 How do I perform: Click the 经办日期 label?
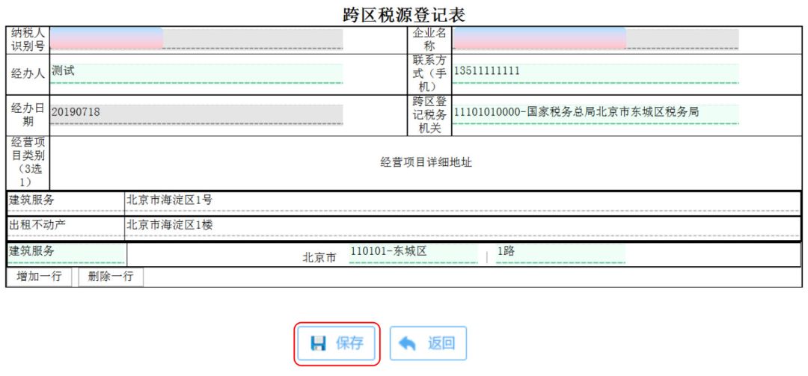[28, 115]
